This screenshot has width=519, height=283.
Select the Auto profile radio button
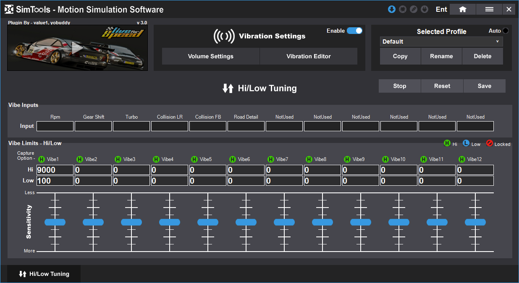click(x=505, y=31)
